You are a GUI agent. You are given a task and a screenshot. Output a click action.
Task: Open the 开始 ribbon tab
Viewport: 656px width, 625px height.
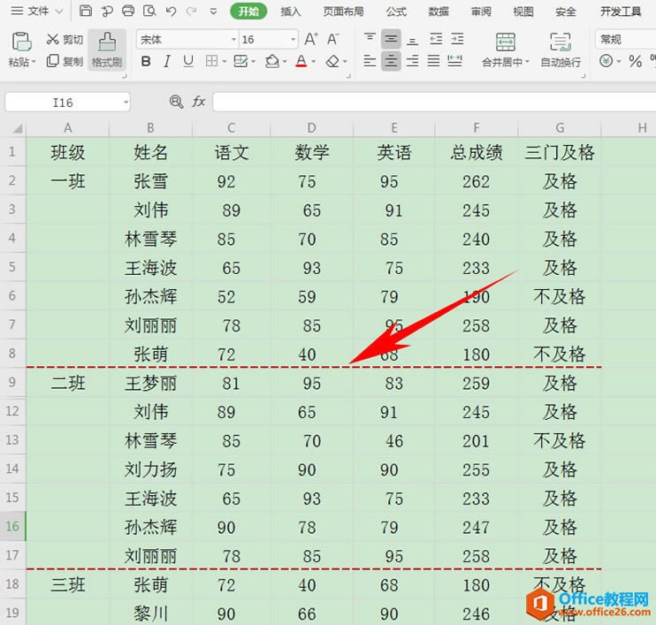coord(248,11)
